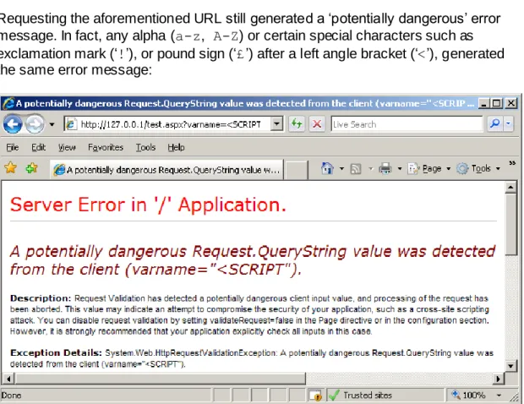The height and width of the screenshot is (404, 524).
Task: Select the 'A potentially dangerous Request' tab
Action: click(x=166, y=170)
